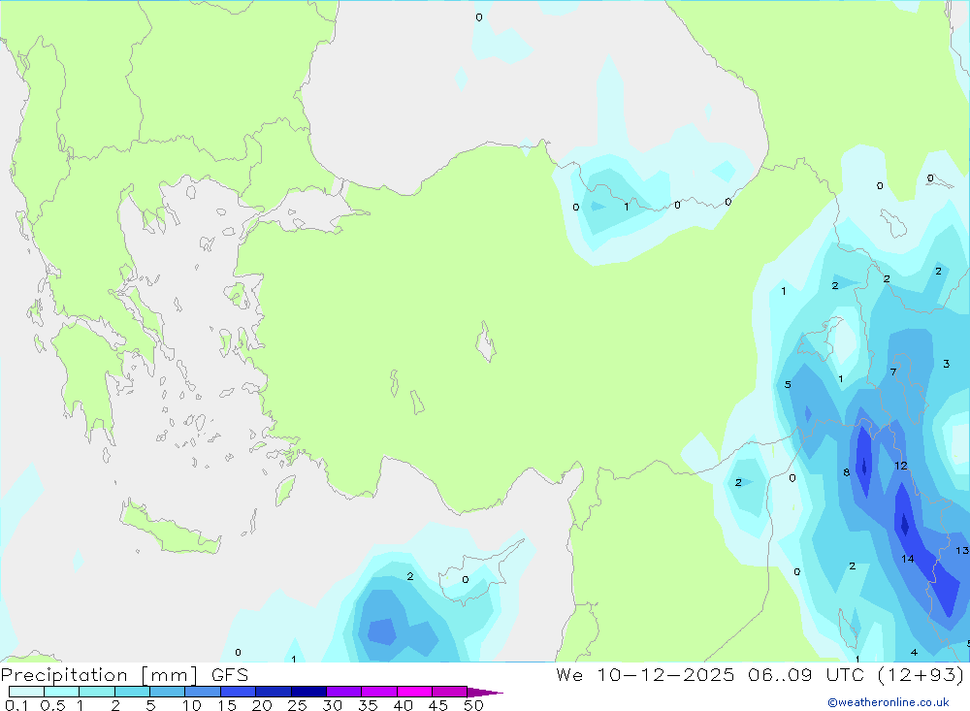The image size is (970, 711).
Task: Click the '20' legend scale label
Action: pyautogui.click(x=262, y=705)
